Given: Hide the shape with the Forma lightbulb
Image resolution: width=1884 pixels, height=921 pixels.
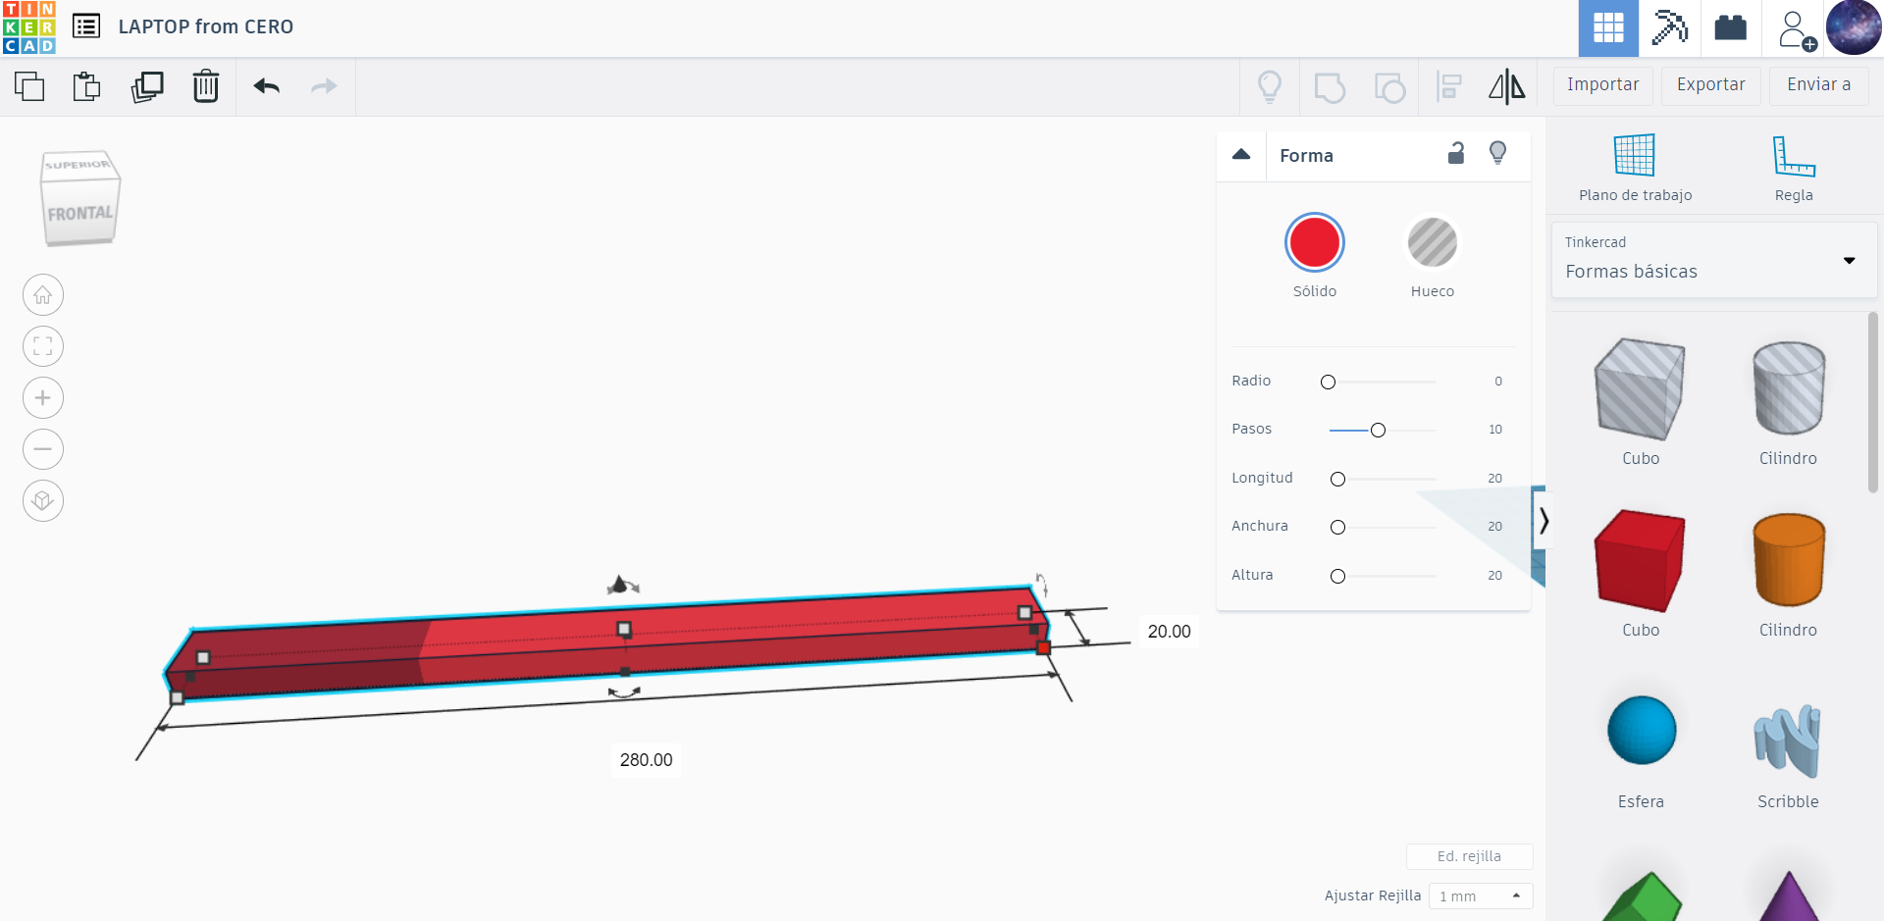Looking at the screenshot, I should click(x=1498, y=153).
